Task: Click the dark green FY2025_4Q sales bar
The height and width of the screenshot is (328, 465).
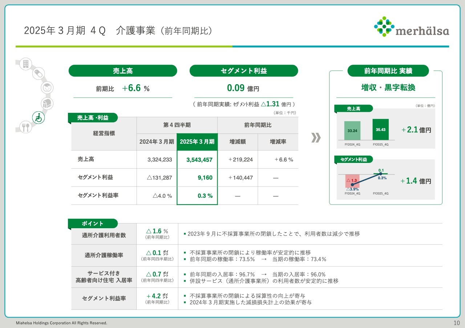Action: pos(380,130)
